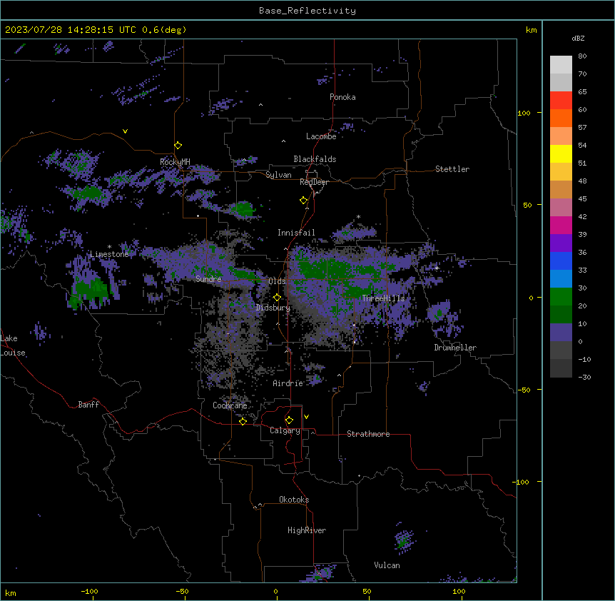Click the Innisfail city label

point(296,233)
